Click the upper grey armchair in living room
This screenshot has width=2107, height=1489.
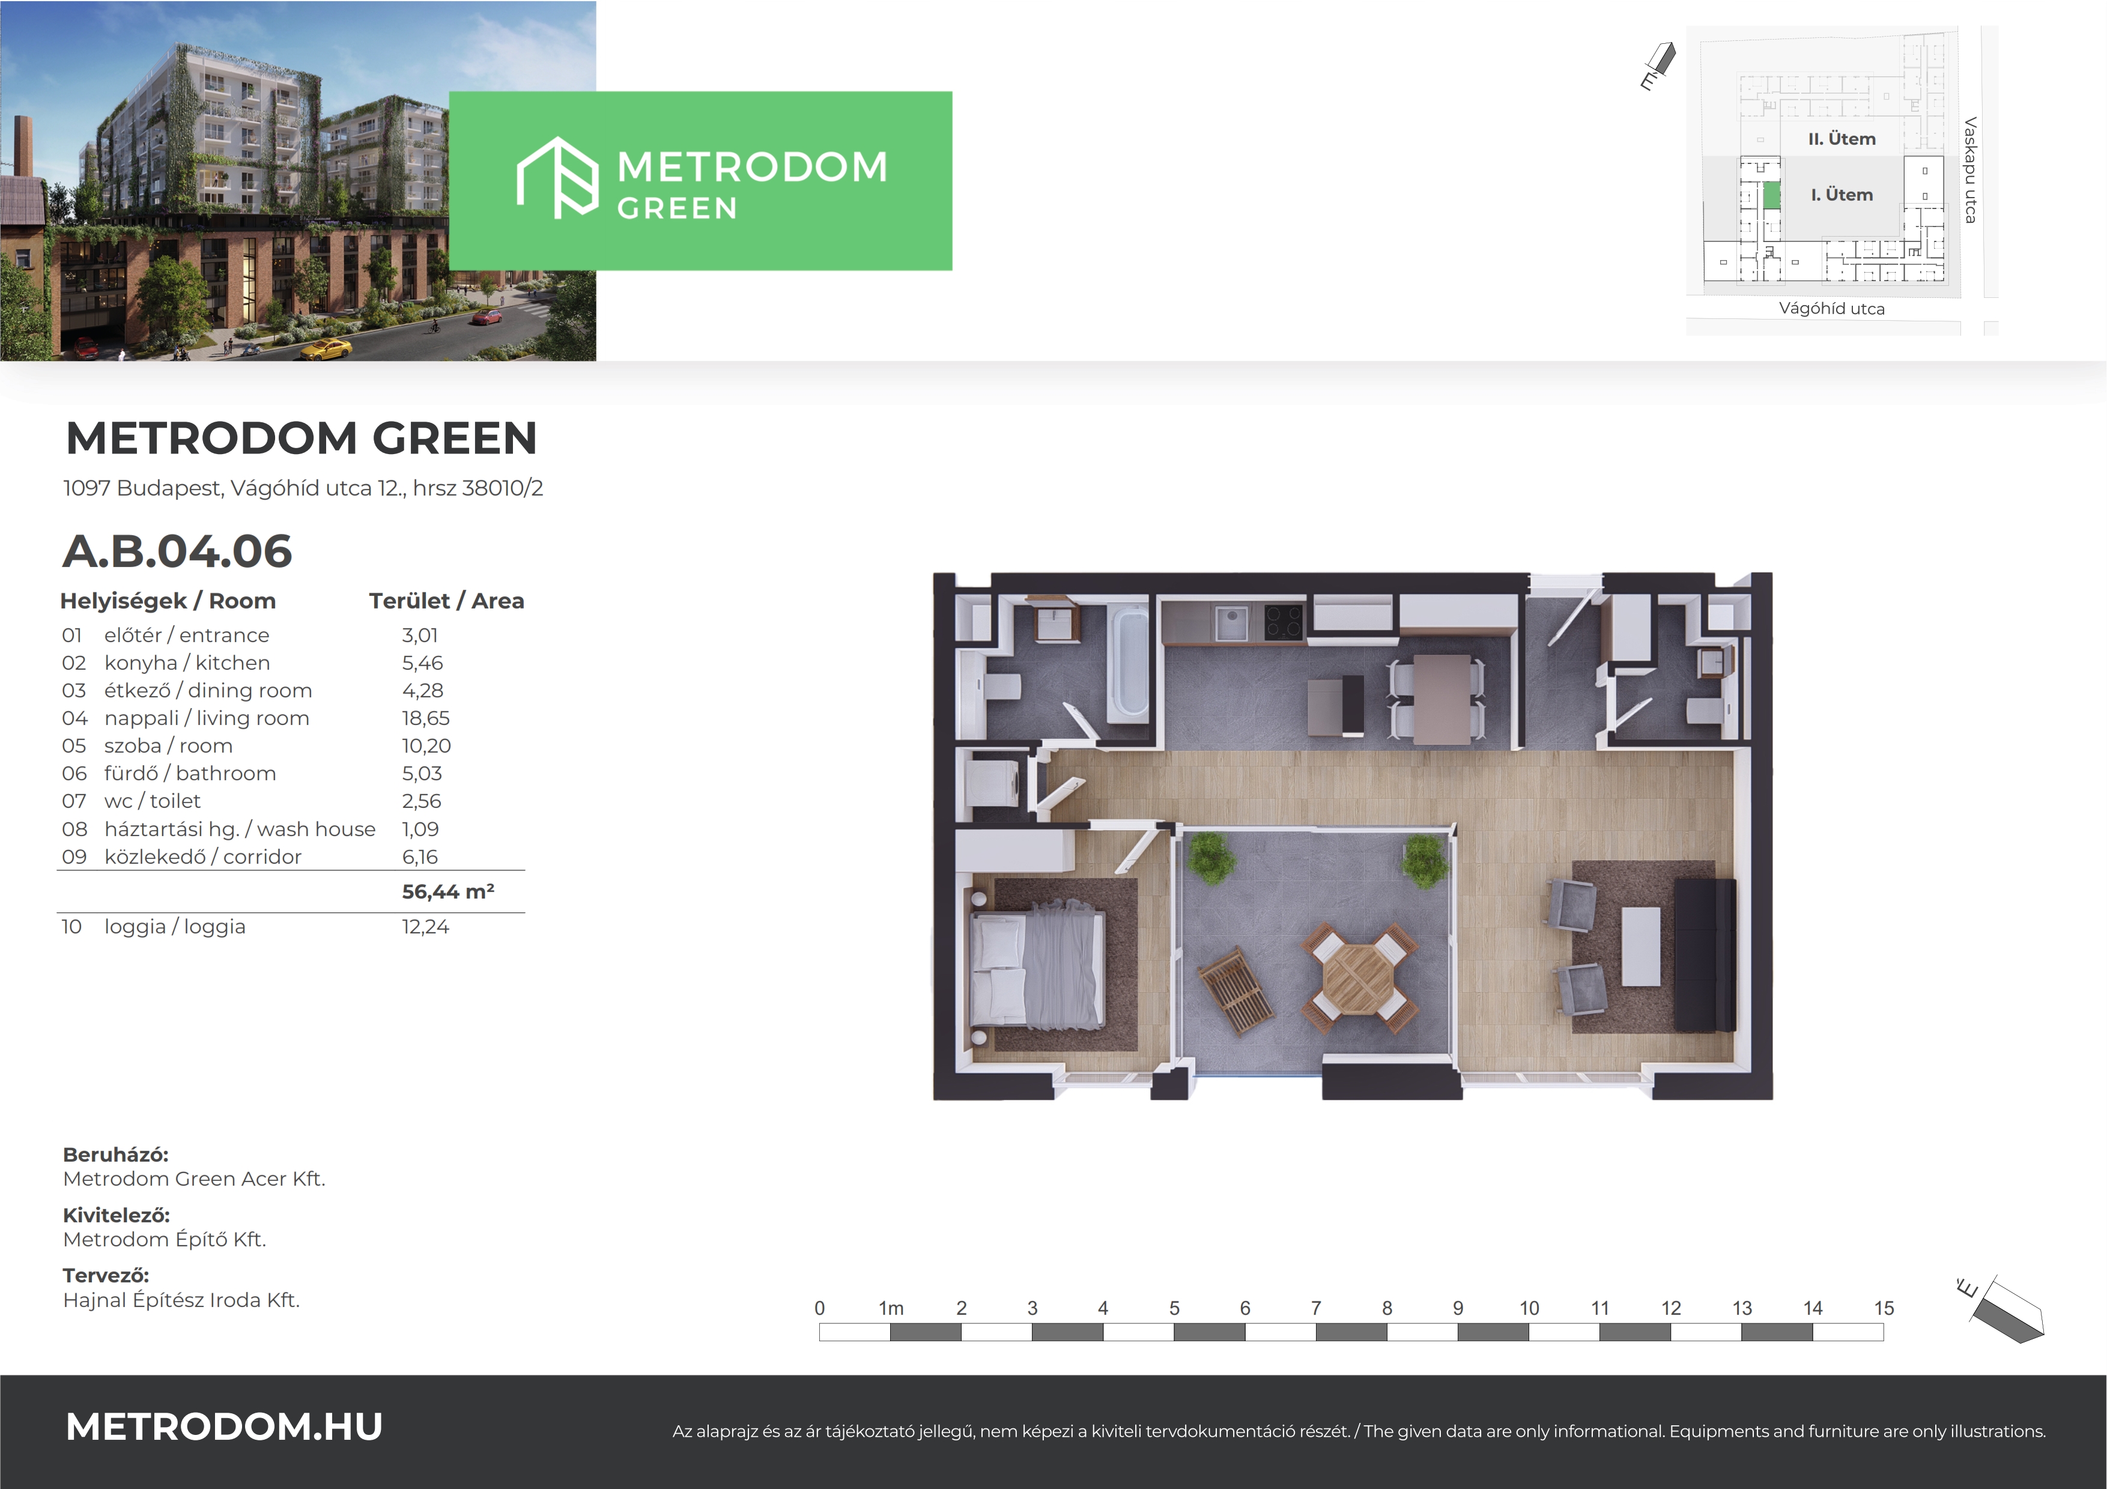pos(1572,905)
